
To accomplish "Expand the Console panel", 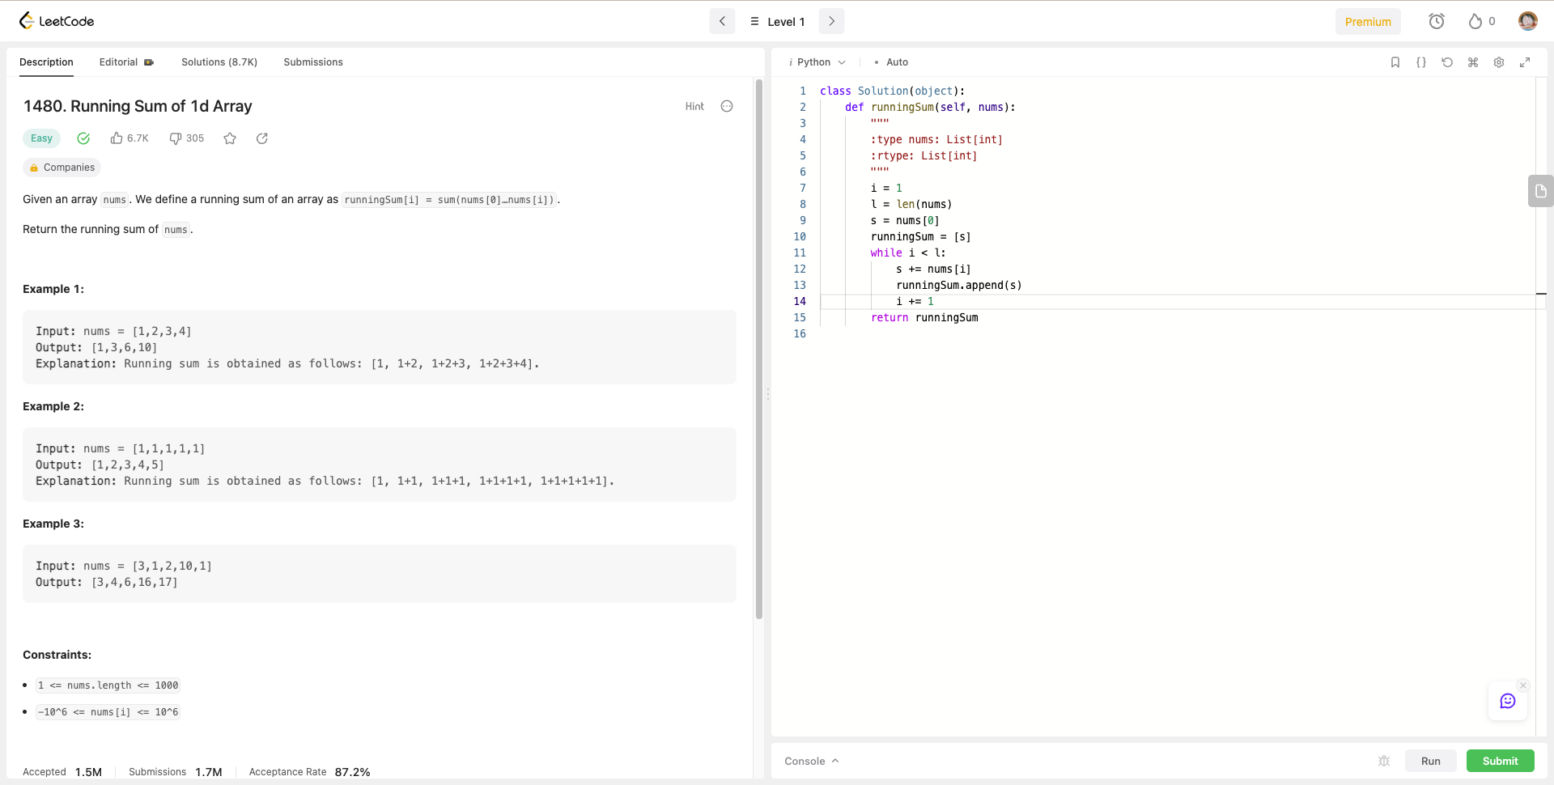I will pos(812,761).
